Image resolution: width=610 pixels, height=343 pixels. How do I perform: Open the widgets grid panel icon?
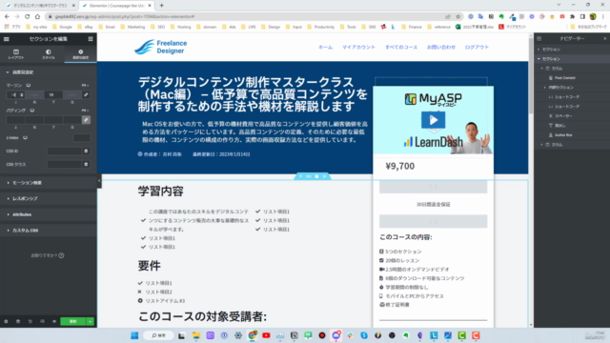click(91, 39)
